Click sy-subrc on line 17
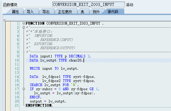This screenshot has width=171, height=111. coord(44,89)
